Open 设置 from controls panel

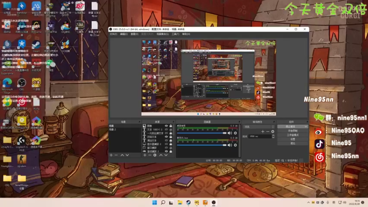293,139
